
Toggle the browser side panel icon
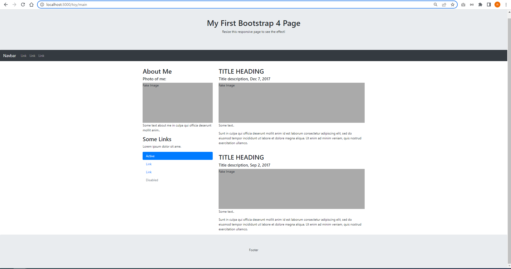tap(489, 5)
